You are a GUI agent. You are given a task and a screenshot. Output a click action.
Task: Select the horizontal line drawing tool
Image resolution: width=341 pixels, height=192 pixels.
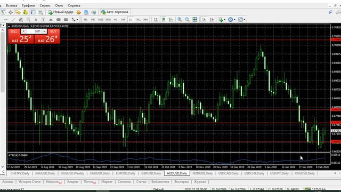coord(6,20)
